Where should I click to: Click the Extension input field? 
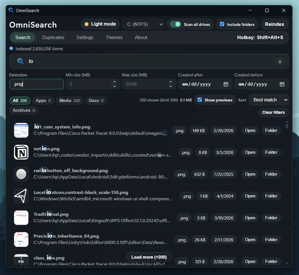(x=37, y=84)
